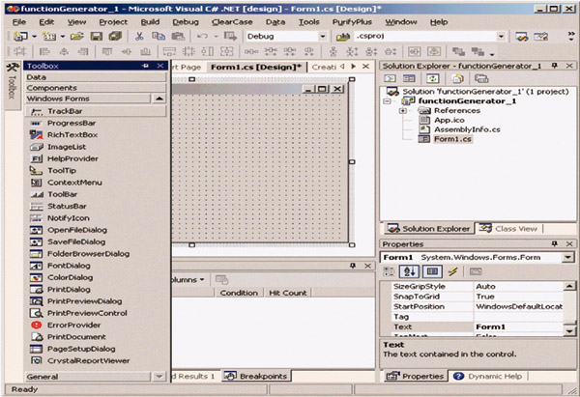Click the Events lightning bolt icon
Image resolution: width=580 pixels, height=397 pixels.
(450, 272)
